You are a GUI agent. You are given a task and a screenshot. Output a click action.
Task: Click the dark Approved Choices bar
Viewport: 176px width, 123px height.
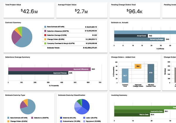pos(38,73)
